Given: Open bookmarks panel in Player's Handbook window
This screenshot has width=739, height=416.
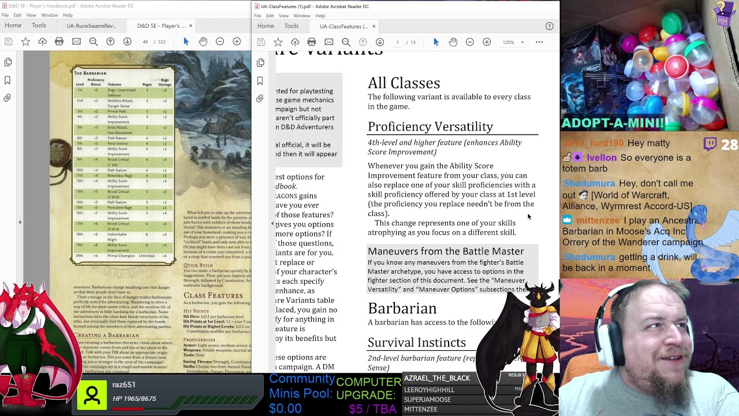Looking at the screenshot, I should (x=8, y=80).
